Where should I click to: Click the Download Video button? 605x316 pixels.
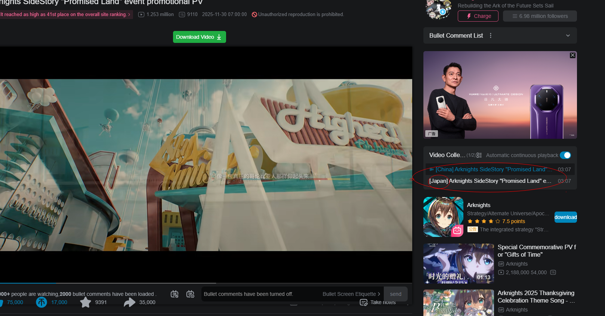200,37
